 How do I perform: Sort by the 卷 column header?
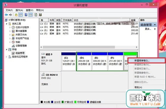point(44,20)
